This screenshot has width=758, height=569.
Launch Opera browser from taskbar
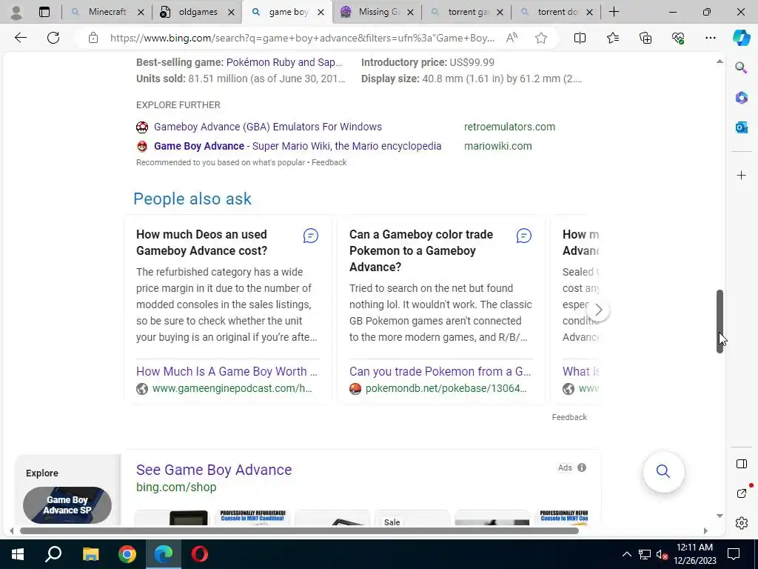pos(200,554)
